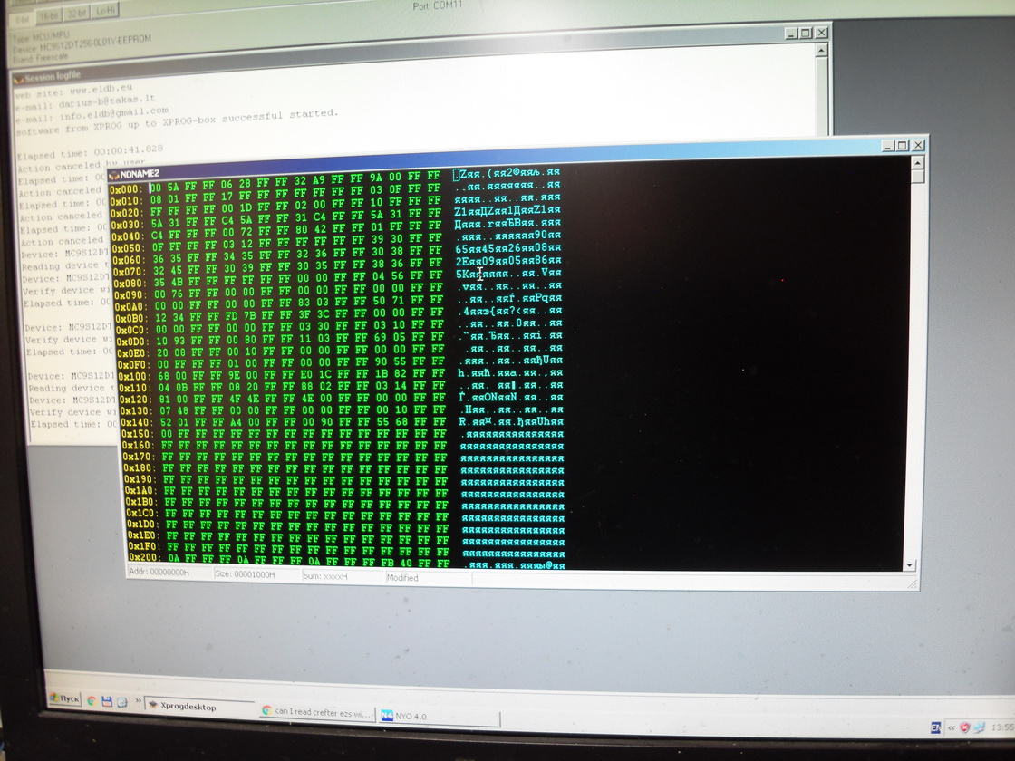Click the third quick launch icon
The width and height of the screenshot is (1015, 761).
coord(121,702)
